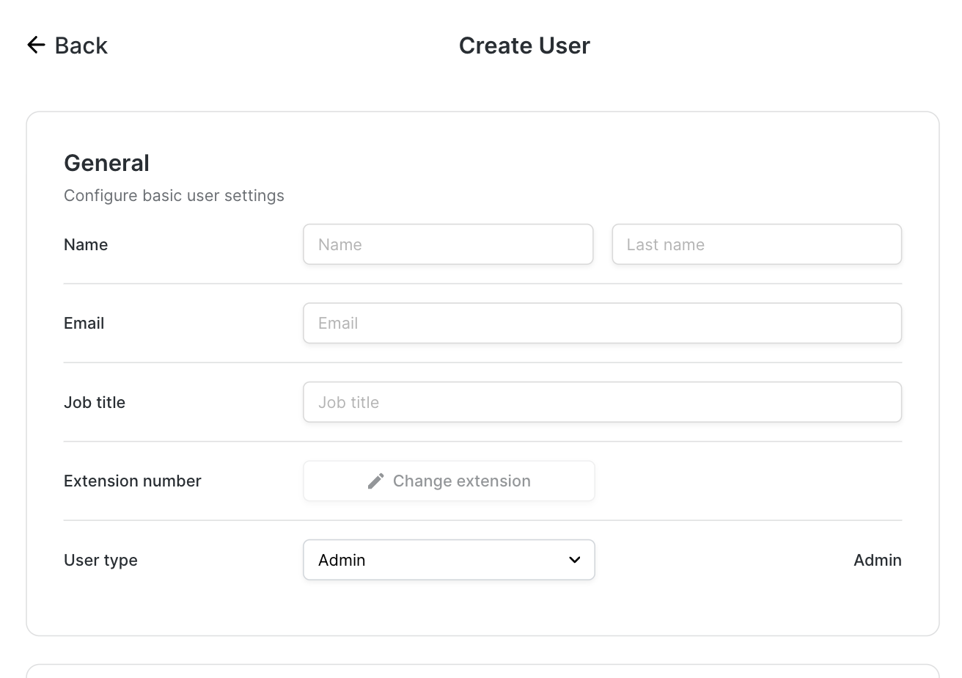Click the Last name input field

[x=757, y=244]
